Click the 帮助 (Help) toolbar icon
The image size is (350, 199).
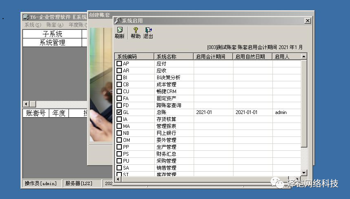point(135,33)
